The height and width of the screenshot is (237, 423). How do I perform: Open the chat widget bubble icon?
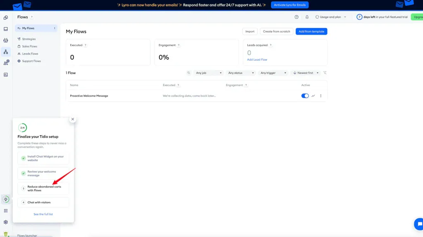pyautogui.click(x=419, y=224)
